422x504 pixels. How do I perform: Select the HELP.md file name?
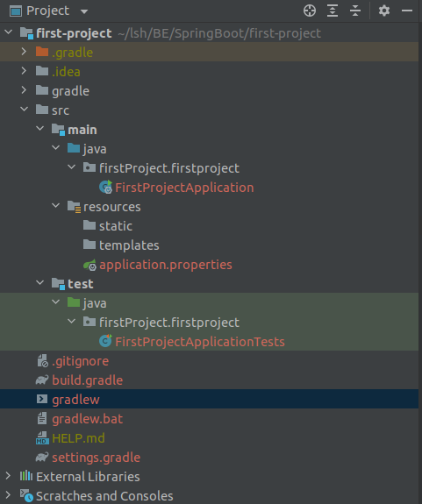(78, 438)
